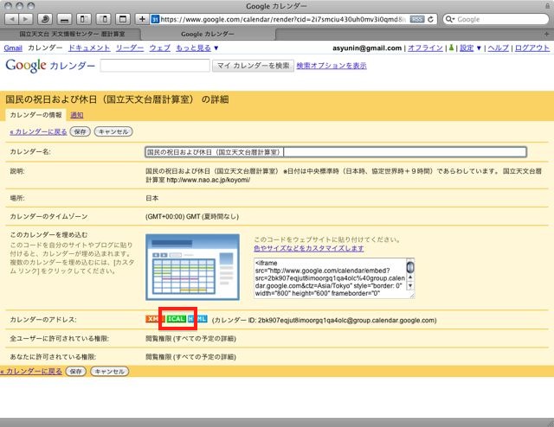Image resolution: width=554 pixels, height=427 pixels.
Task: Open the Gmail link
Action: (x=13, y=48)
